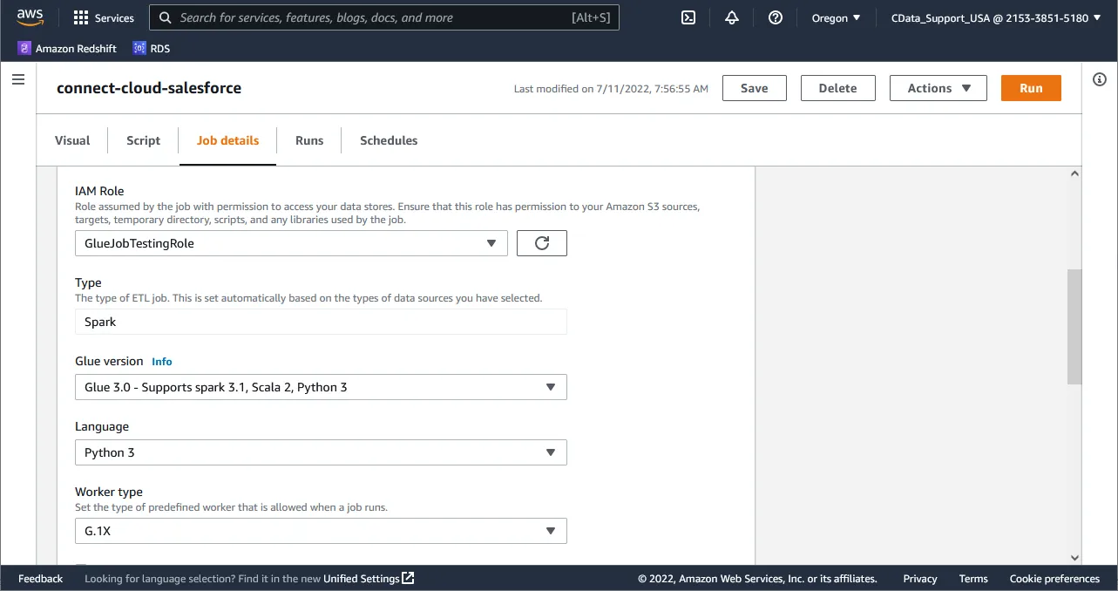Image resolution: width=1118 pixels, height=591 pixels.
Task: Open the side navigation hamburger menu
Action: 18,78
